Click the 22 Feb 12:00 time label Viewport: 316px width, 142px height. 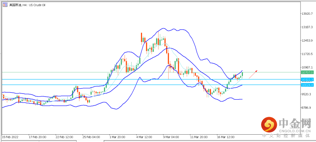click(63, 137)
